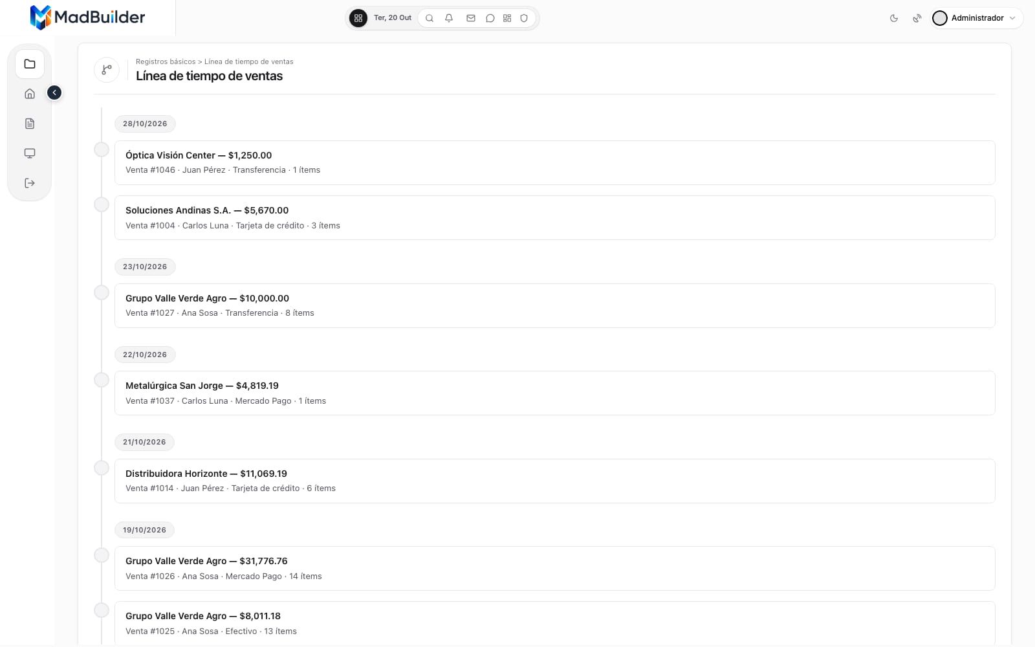
Task: Open Grupo Valle Verde Agro $31,776.76 card
Action: tap(554, 569)
